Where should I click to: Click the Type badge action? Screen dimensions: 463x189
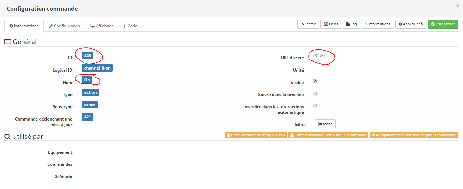click(x=90, y=92)
